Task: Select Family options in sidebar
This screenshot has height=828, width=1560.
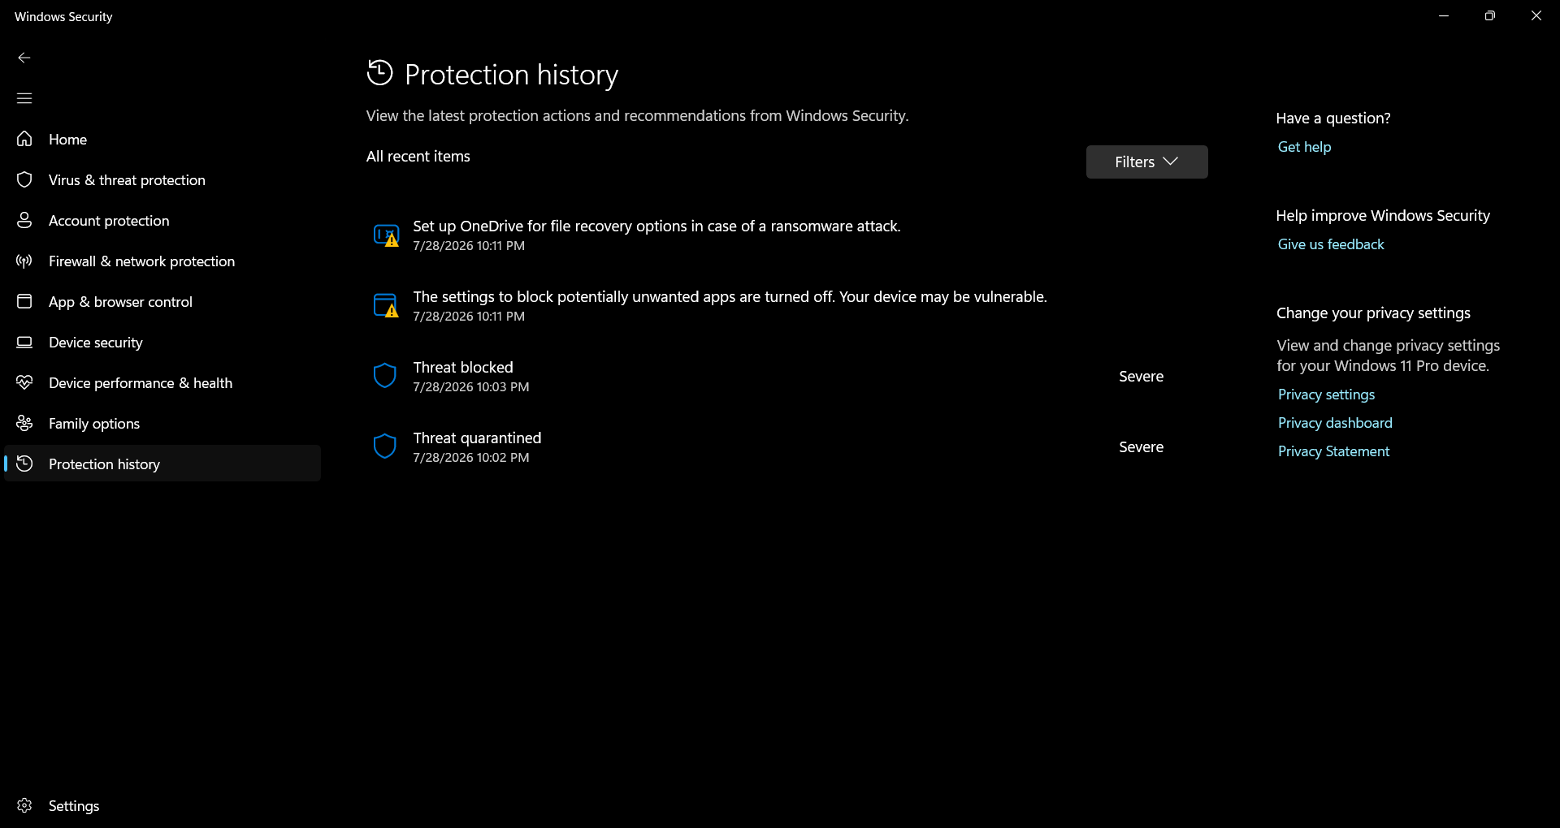Action: click(162, 423)
